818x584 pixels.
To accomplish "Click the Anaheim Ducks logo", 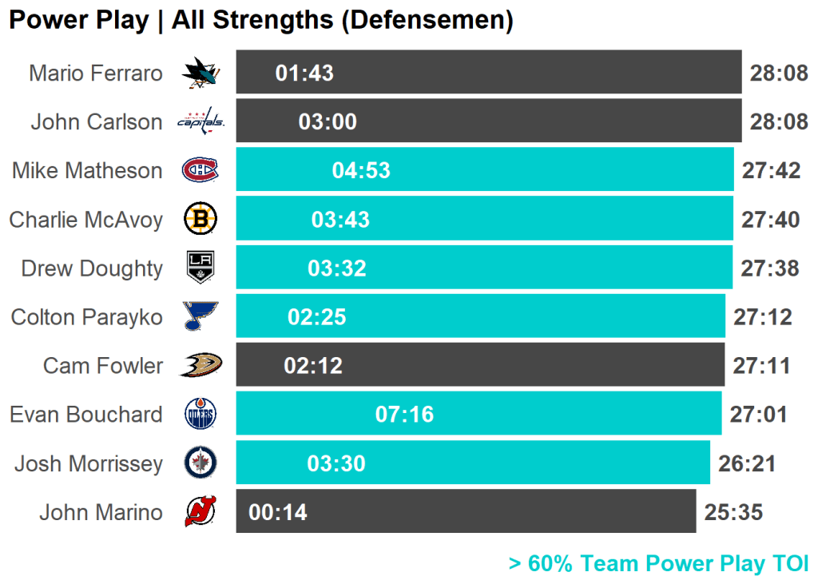I will 201,365.
